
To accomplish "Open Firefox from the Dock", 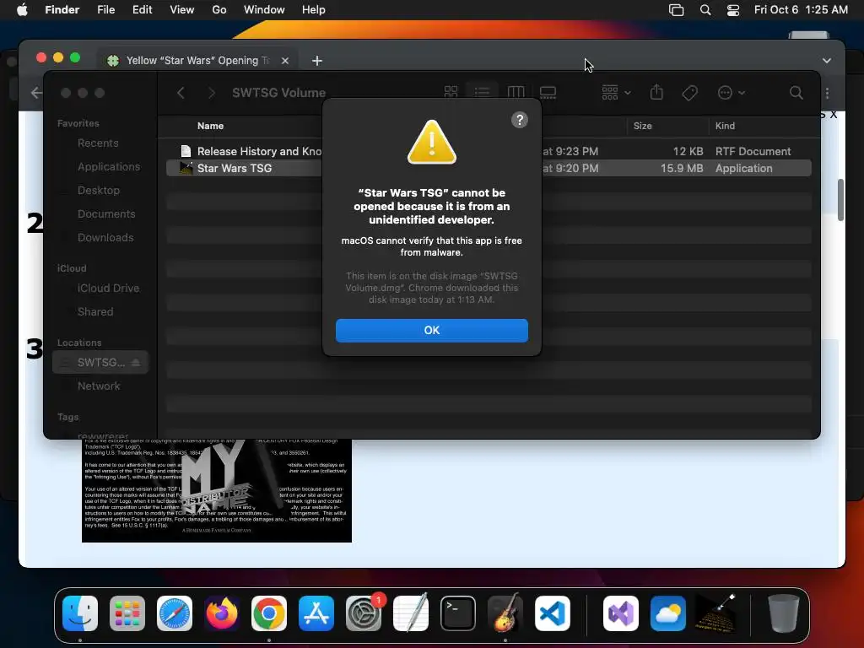I will (x=222, y=613).
